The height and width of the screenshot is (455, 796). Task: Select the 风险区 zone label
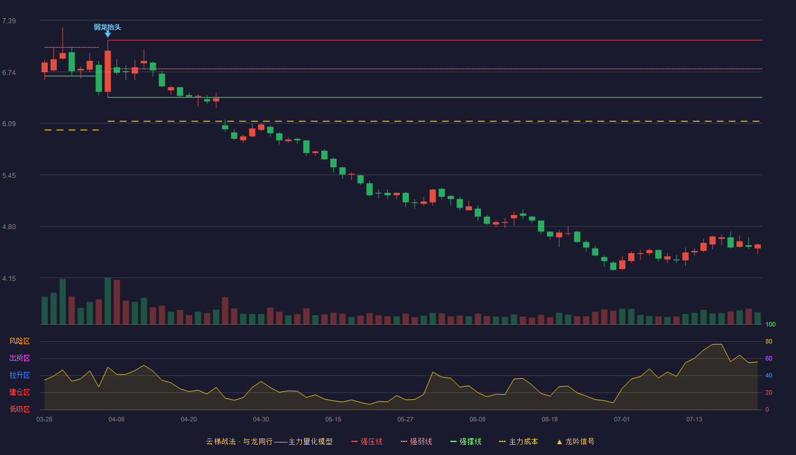(x=19, y=341)
